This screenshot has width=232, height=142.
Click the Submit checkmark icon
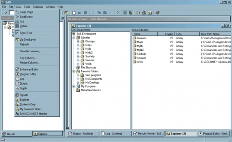tap(6, 13)
